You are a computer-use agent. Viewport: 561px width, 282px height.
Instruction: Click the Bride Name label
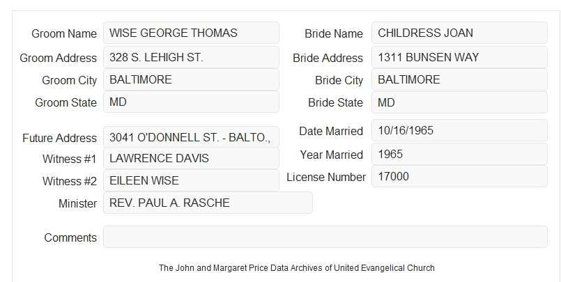334,33
